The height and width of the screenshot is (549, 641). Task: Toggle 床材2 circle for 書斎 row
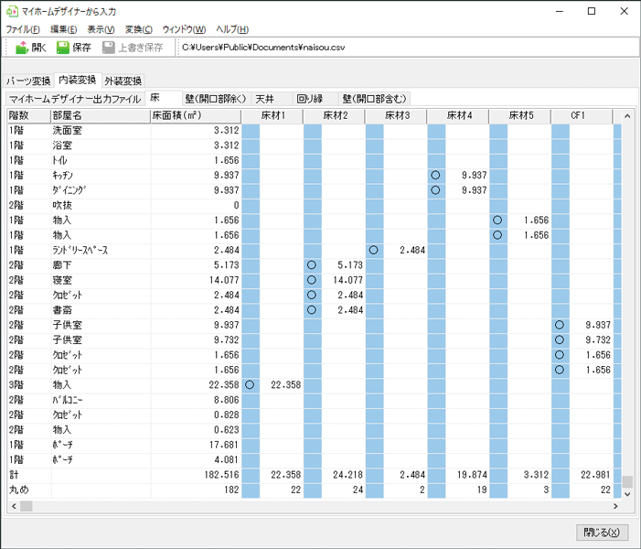(312, 310)
